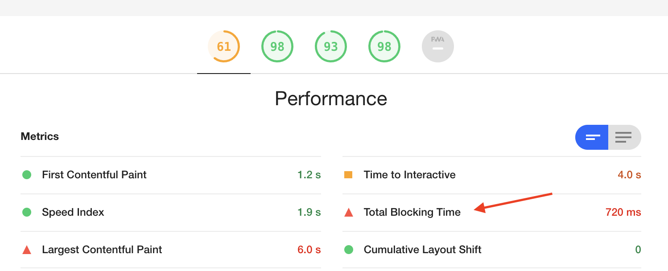The height and width of the screenshot is (271, 668).
Task: Click the red triangle beside Largest Contentful Paint
Action: tap(27, 250)
